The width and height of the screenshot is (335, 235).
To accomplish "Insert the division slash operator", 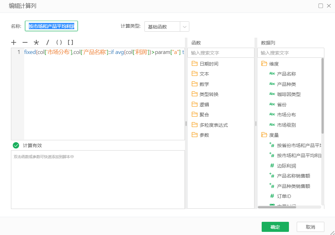I will (x=48, y=42).
